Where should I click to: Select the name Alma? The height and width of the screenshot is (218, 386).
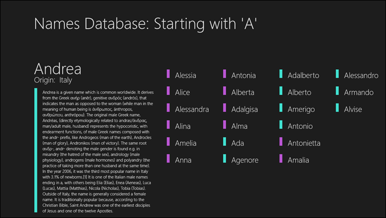click(x=239, y=126)
